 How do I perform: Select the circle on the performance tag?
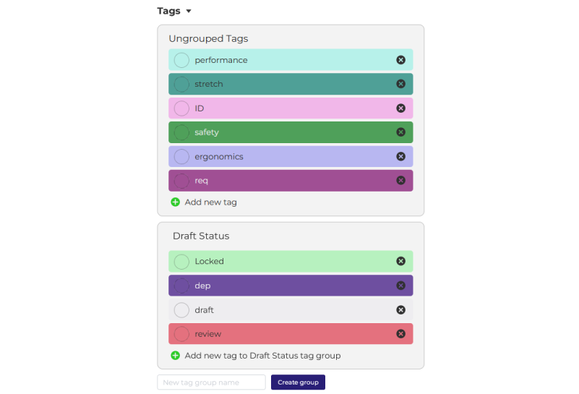[x=181, y=60]
